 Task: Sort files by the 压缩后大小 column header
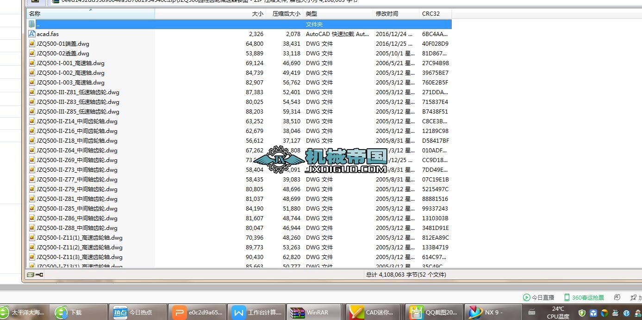coord(285,13)
